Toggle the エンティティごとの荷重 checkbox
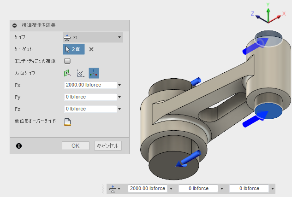This screenshot has height=197, width=292. point(67,61)
